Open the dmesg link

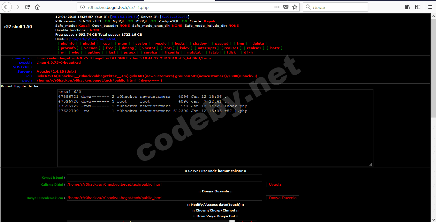(128, 48)
